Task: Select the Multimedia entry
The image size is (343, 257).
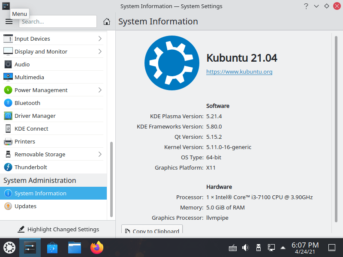Action: coord(53,77)
